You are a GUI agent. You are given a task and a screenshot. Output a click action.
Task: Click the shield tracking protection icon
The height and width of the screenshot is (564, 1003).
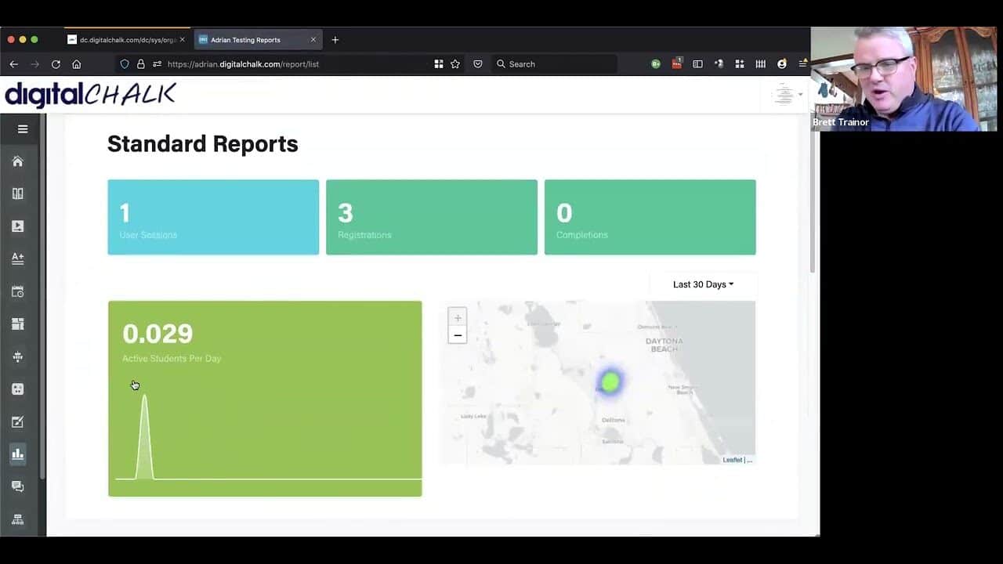point(124,64)
